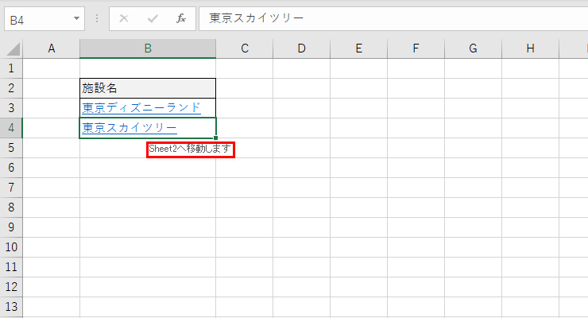Select row 6 header

[11, 168]
